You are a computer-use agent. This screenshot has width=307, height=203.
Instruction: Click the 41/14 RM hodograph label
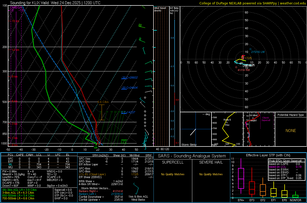point(244,70)
